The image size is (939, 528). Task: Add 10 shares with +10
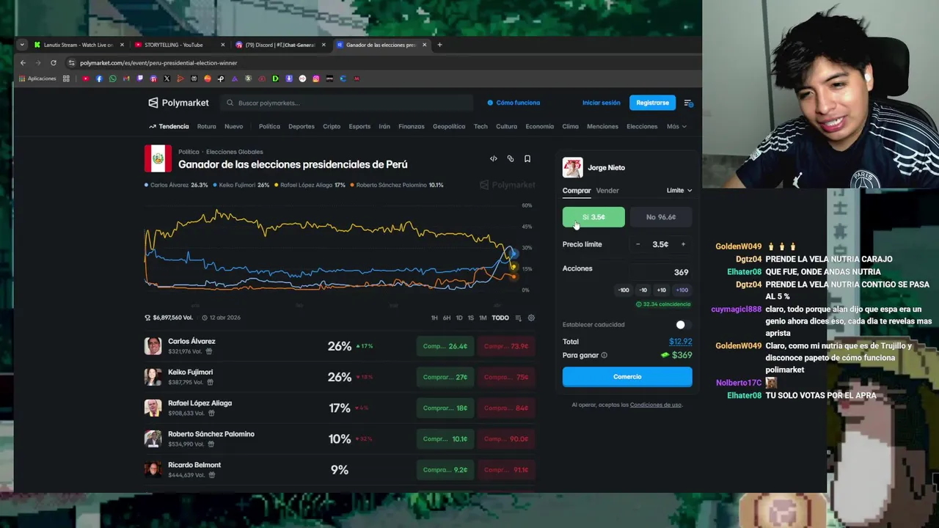pyautogui.click(x=661, y=290)
